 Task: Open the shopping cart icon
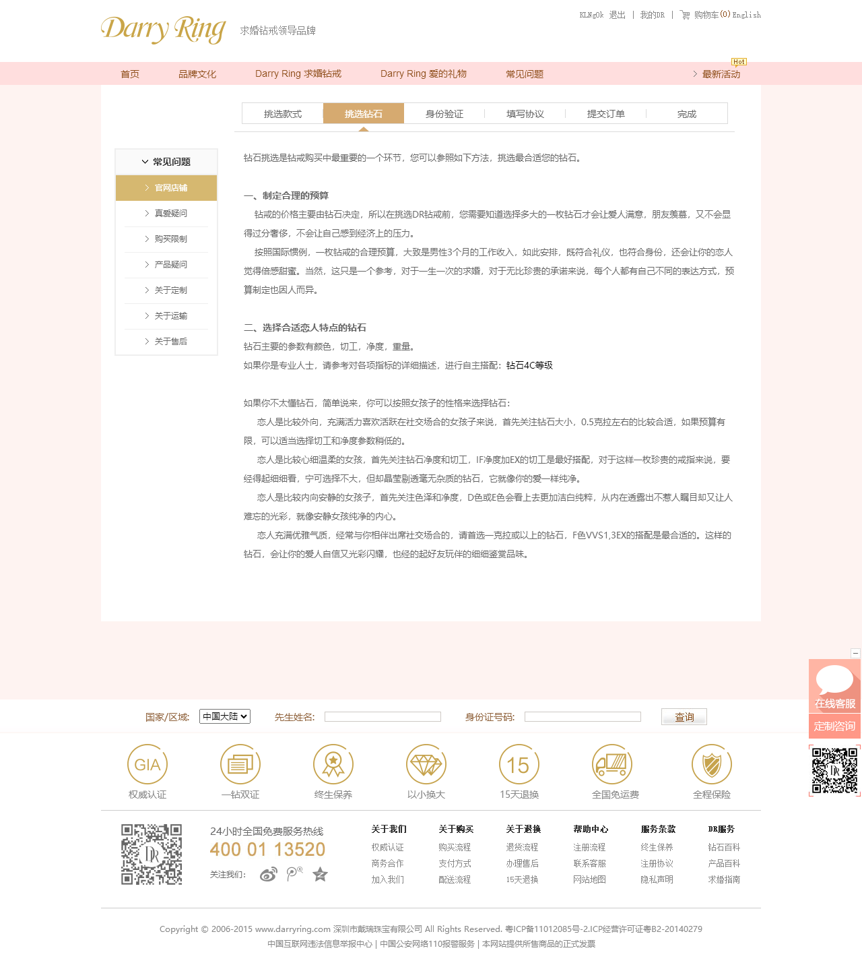[685, 15]
